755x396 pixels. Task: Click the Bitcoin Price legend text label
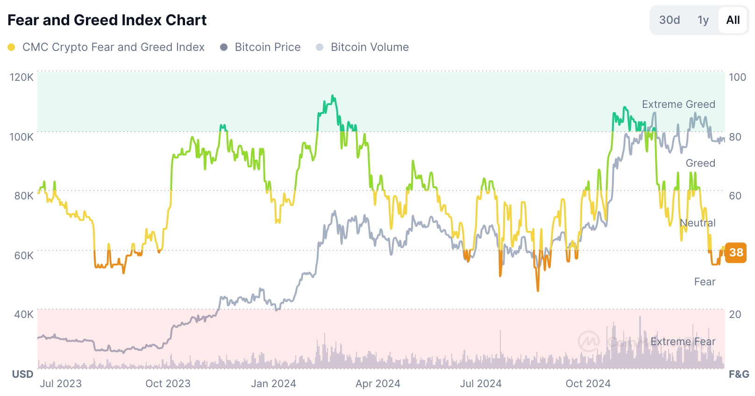pyautogui.click(x=267, y=47)
